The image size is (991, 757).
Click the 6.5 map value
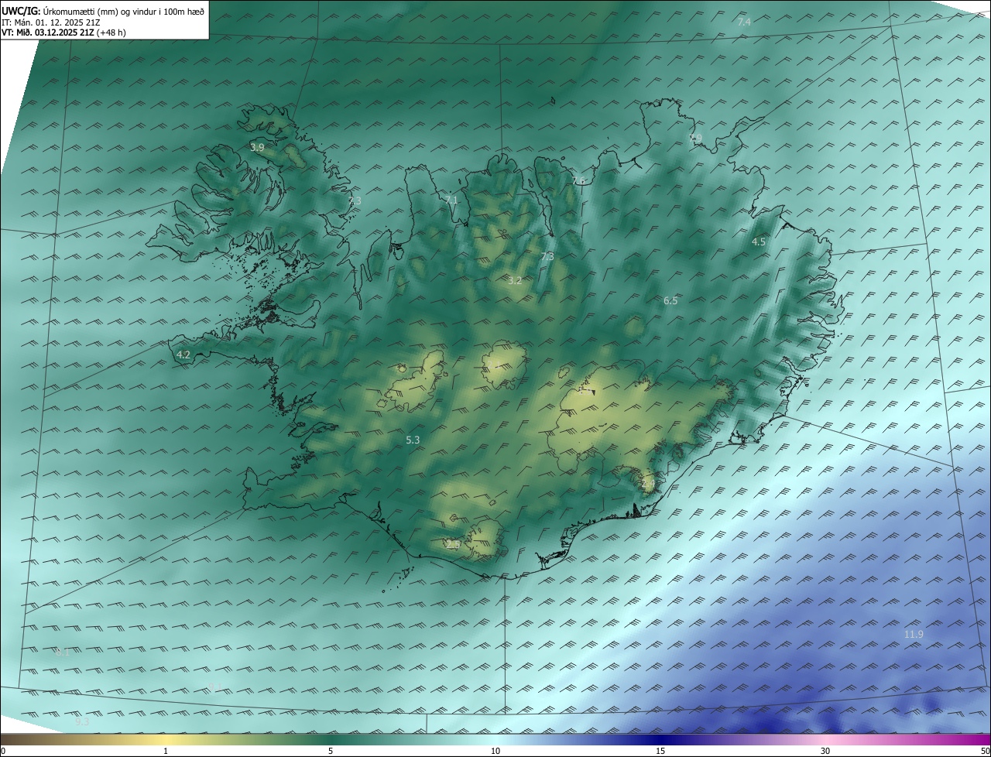[x=670, y=300]
